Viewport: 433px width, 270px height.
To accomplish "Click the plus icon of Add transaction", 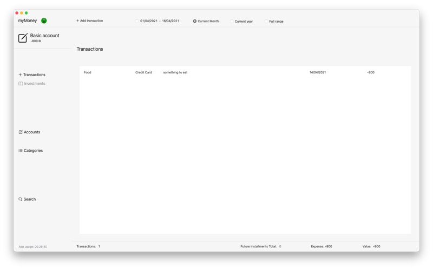I will [77, 21].
